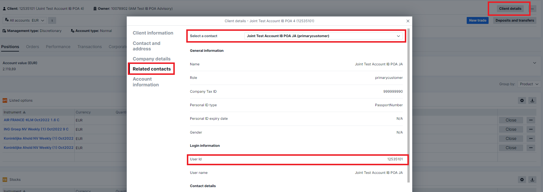
Task: Close the Client details dialog
Action: point(408,21)
